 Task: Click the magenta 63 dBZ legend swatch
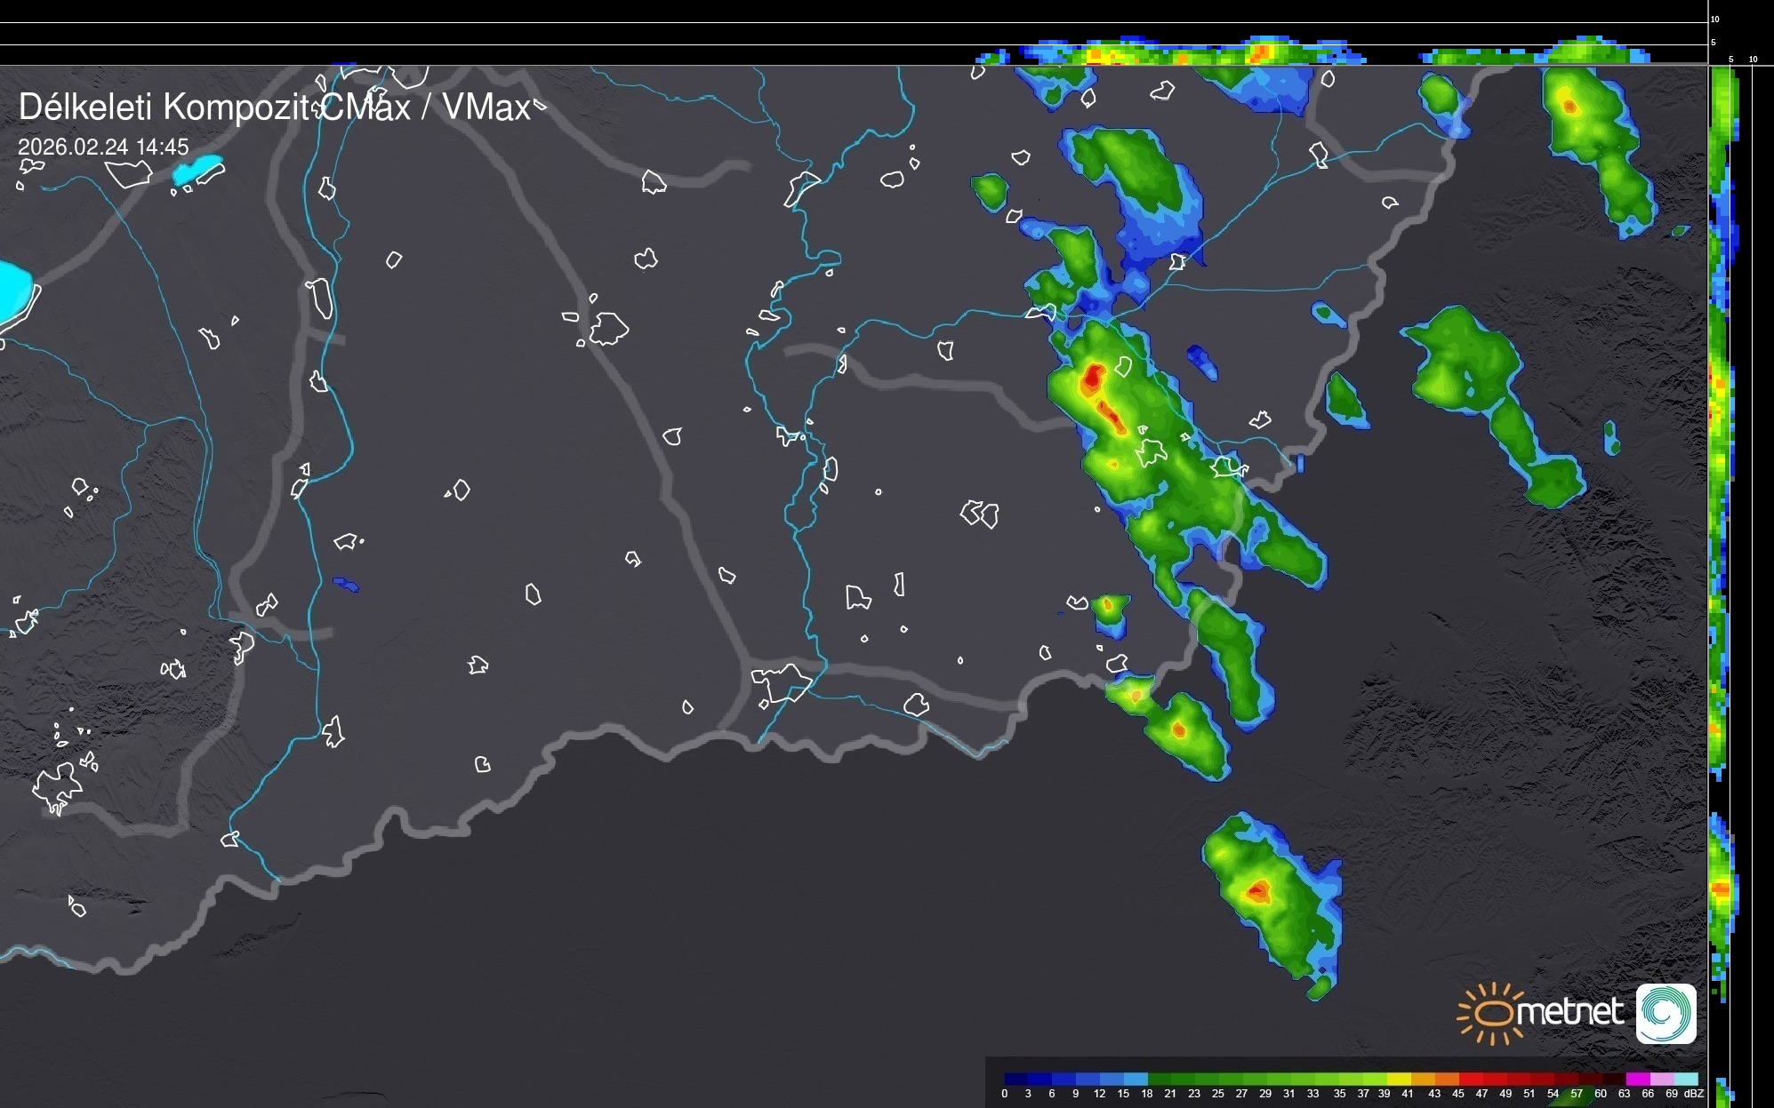[1636, 1080]
